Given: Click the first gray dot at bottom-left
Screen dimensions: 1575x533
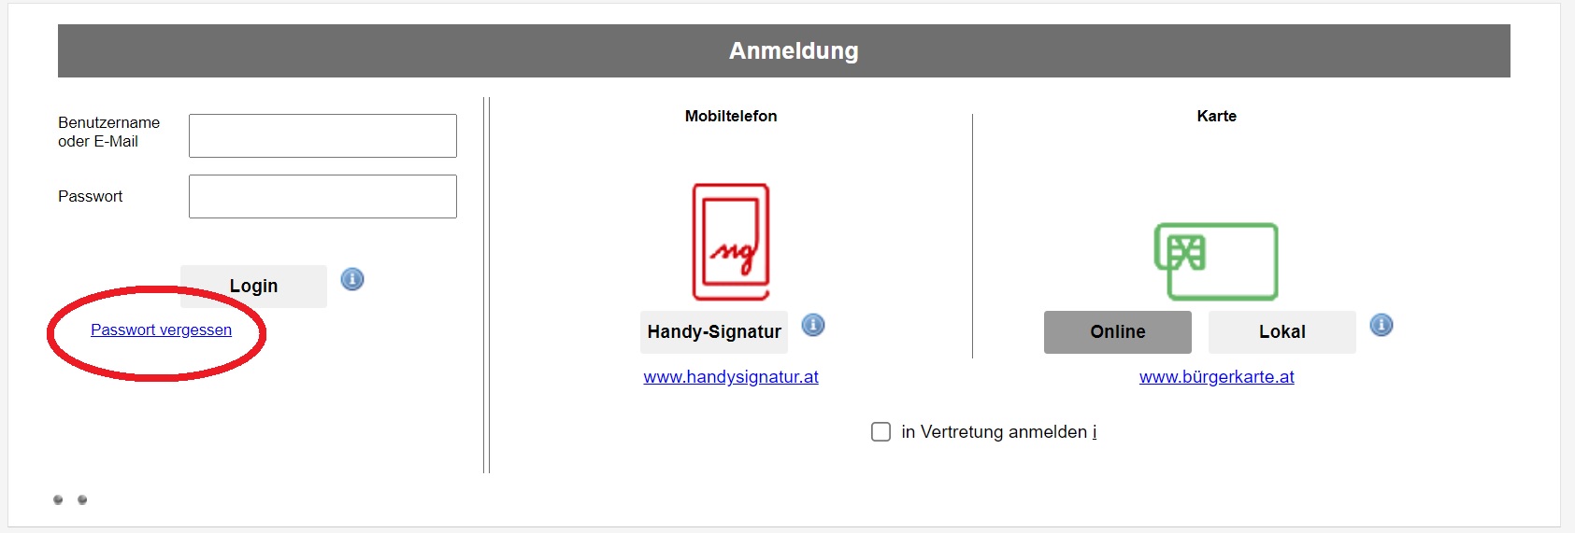Looking at the screenshot, I should [x=58, y=500].
